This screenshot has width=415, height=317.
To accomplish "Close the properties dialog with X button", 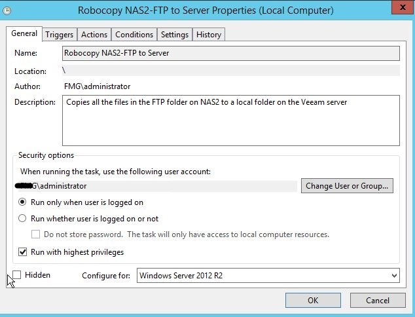I will (x=403, y=7).
